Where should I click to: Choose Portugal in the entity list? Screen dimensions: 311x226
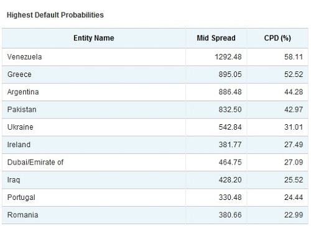point(21,197)
